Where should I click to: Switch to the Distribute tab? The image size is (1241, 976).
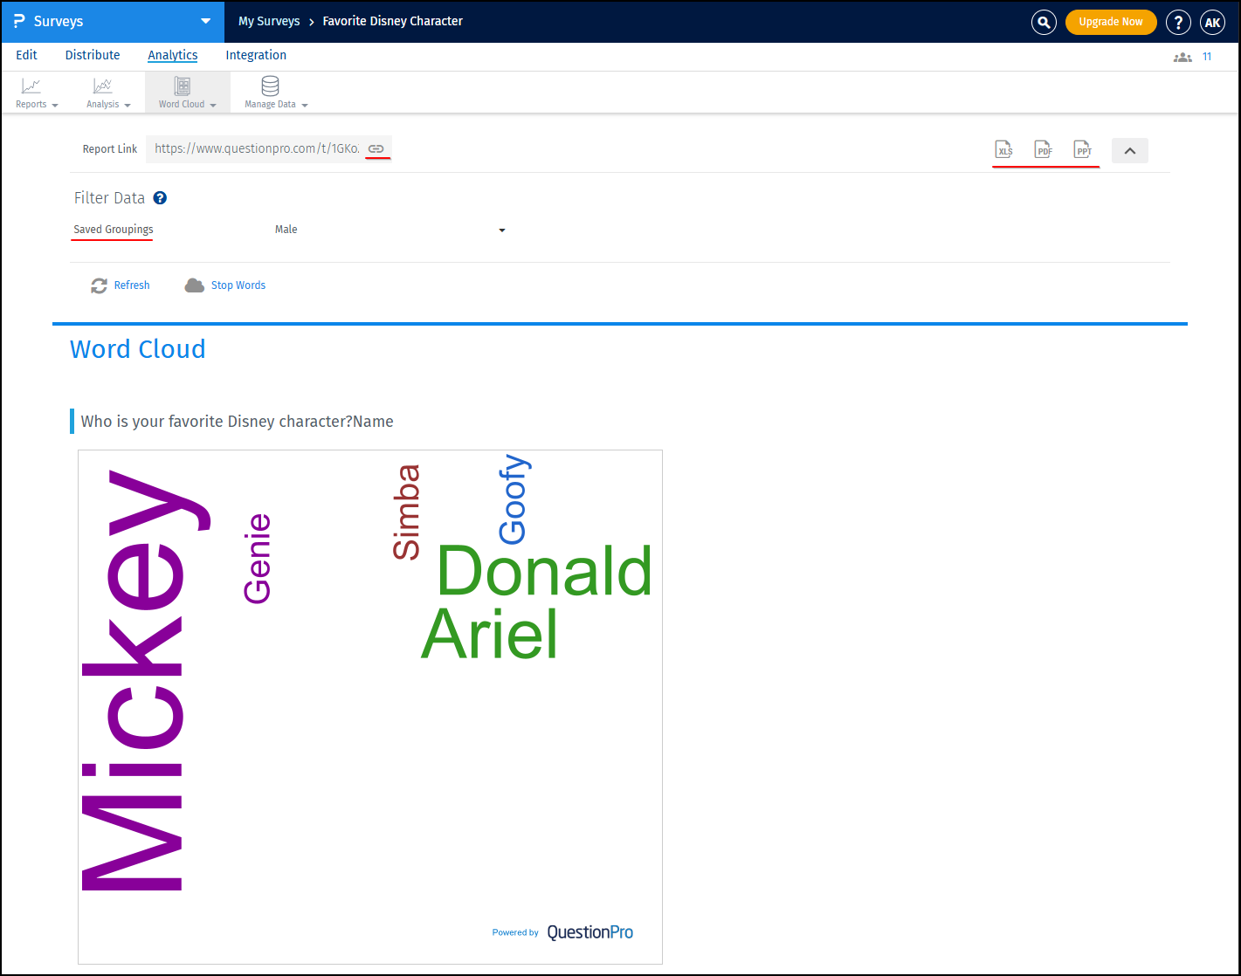pos(93,55)
